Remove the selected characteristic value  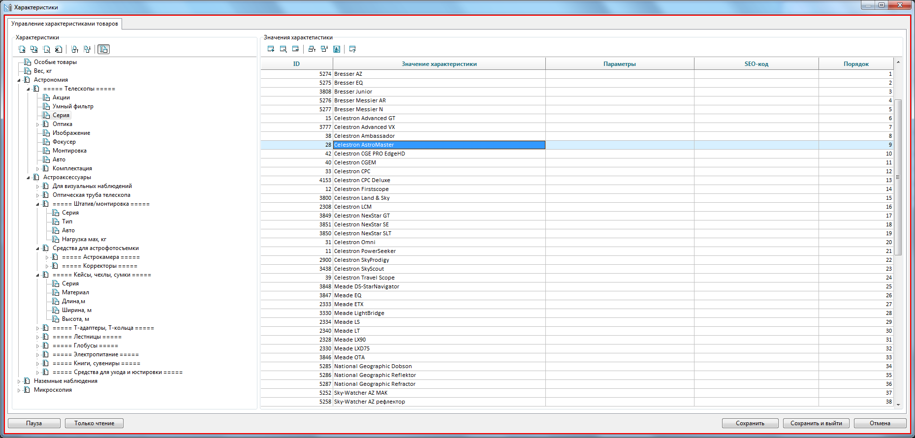tap(295, 49)
